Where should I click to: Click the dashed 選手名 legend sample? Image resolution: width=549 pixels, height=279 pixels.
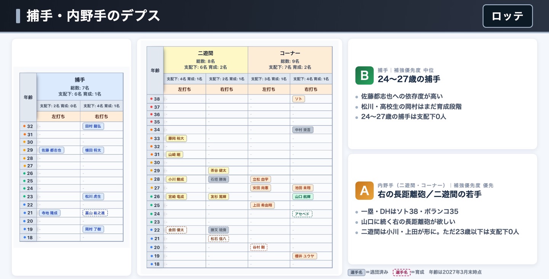click(401, 272)
